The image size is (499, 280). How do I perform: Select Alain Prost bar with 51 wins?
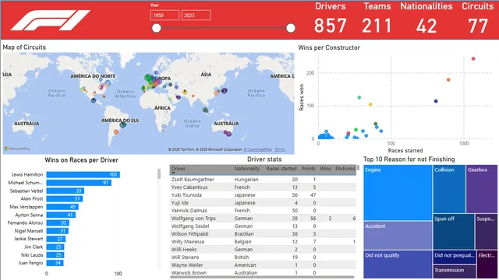[65, 199]
